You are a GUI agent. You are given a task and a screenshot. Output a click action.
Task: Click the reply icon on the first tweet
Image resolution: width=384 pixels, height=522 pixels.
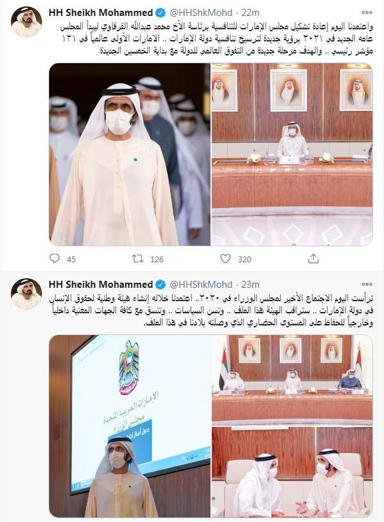54,258
